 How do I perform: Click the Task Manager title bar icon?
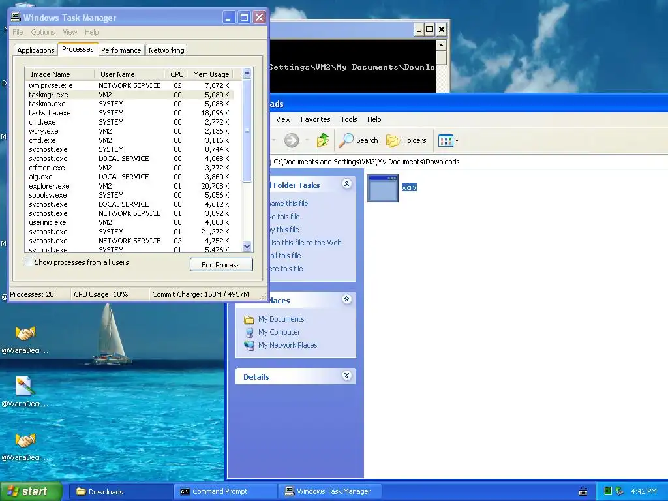pyautogui.click(x=16, y=18)
